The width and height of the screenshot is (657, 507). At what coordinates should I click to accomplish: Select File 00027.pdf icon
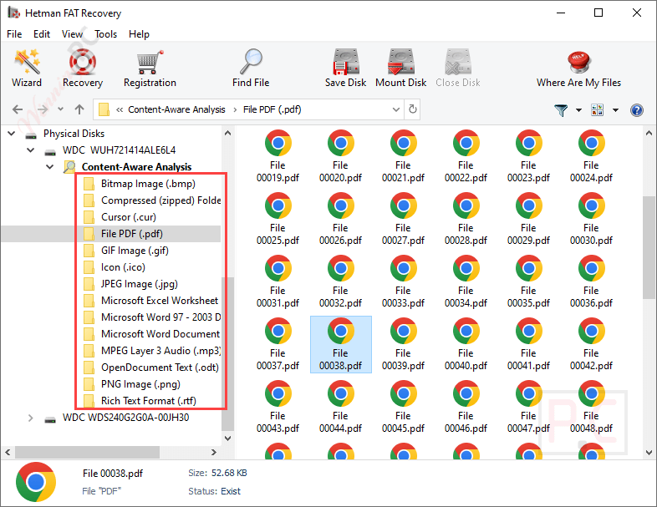point(403,205)
